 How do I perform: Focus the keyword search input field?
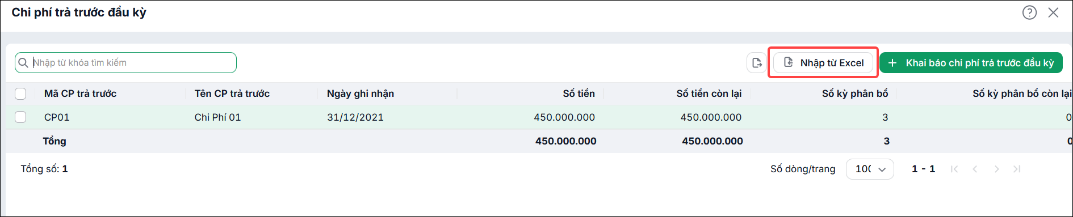tap(125, 63)
